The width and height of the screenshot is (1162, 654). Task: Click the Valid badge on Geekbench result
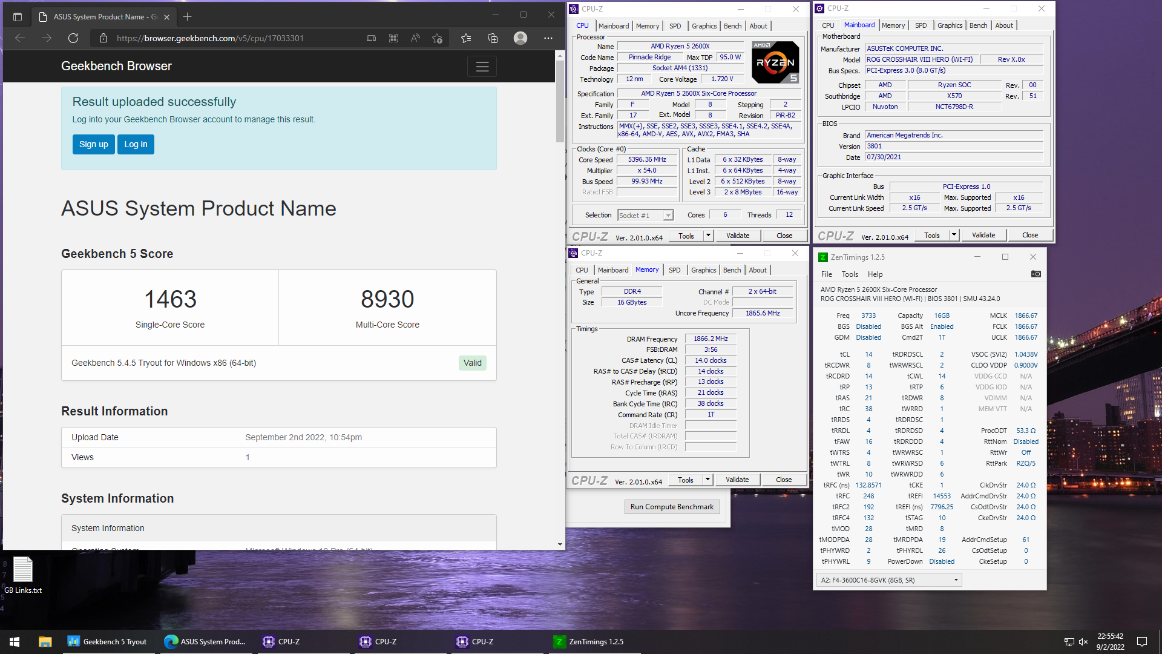pos(473,363)
